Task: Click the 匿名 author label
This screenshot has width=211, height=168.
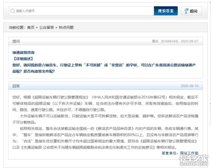Action: click(155, 41)
